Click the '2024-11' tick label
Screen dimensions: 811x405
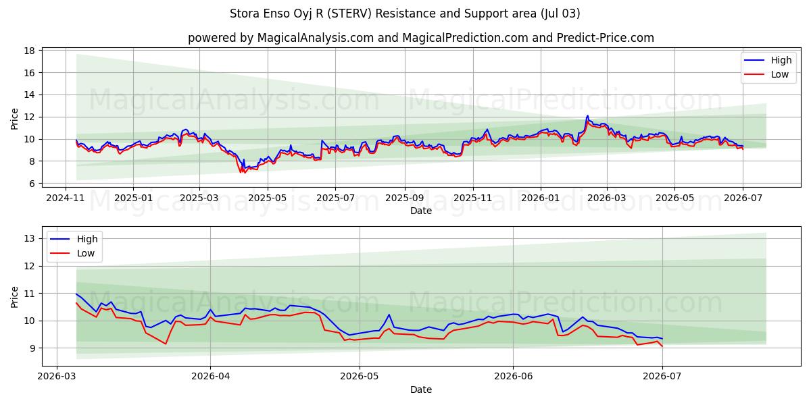tap(66, 197)
